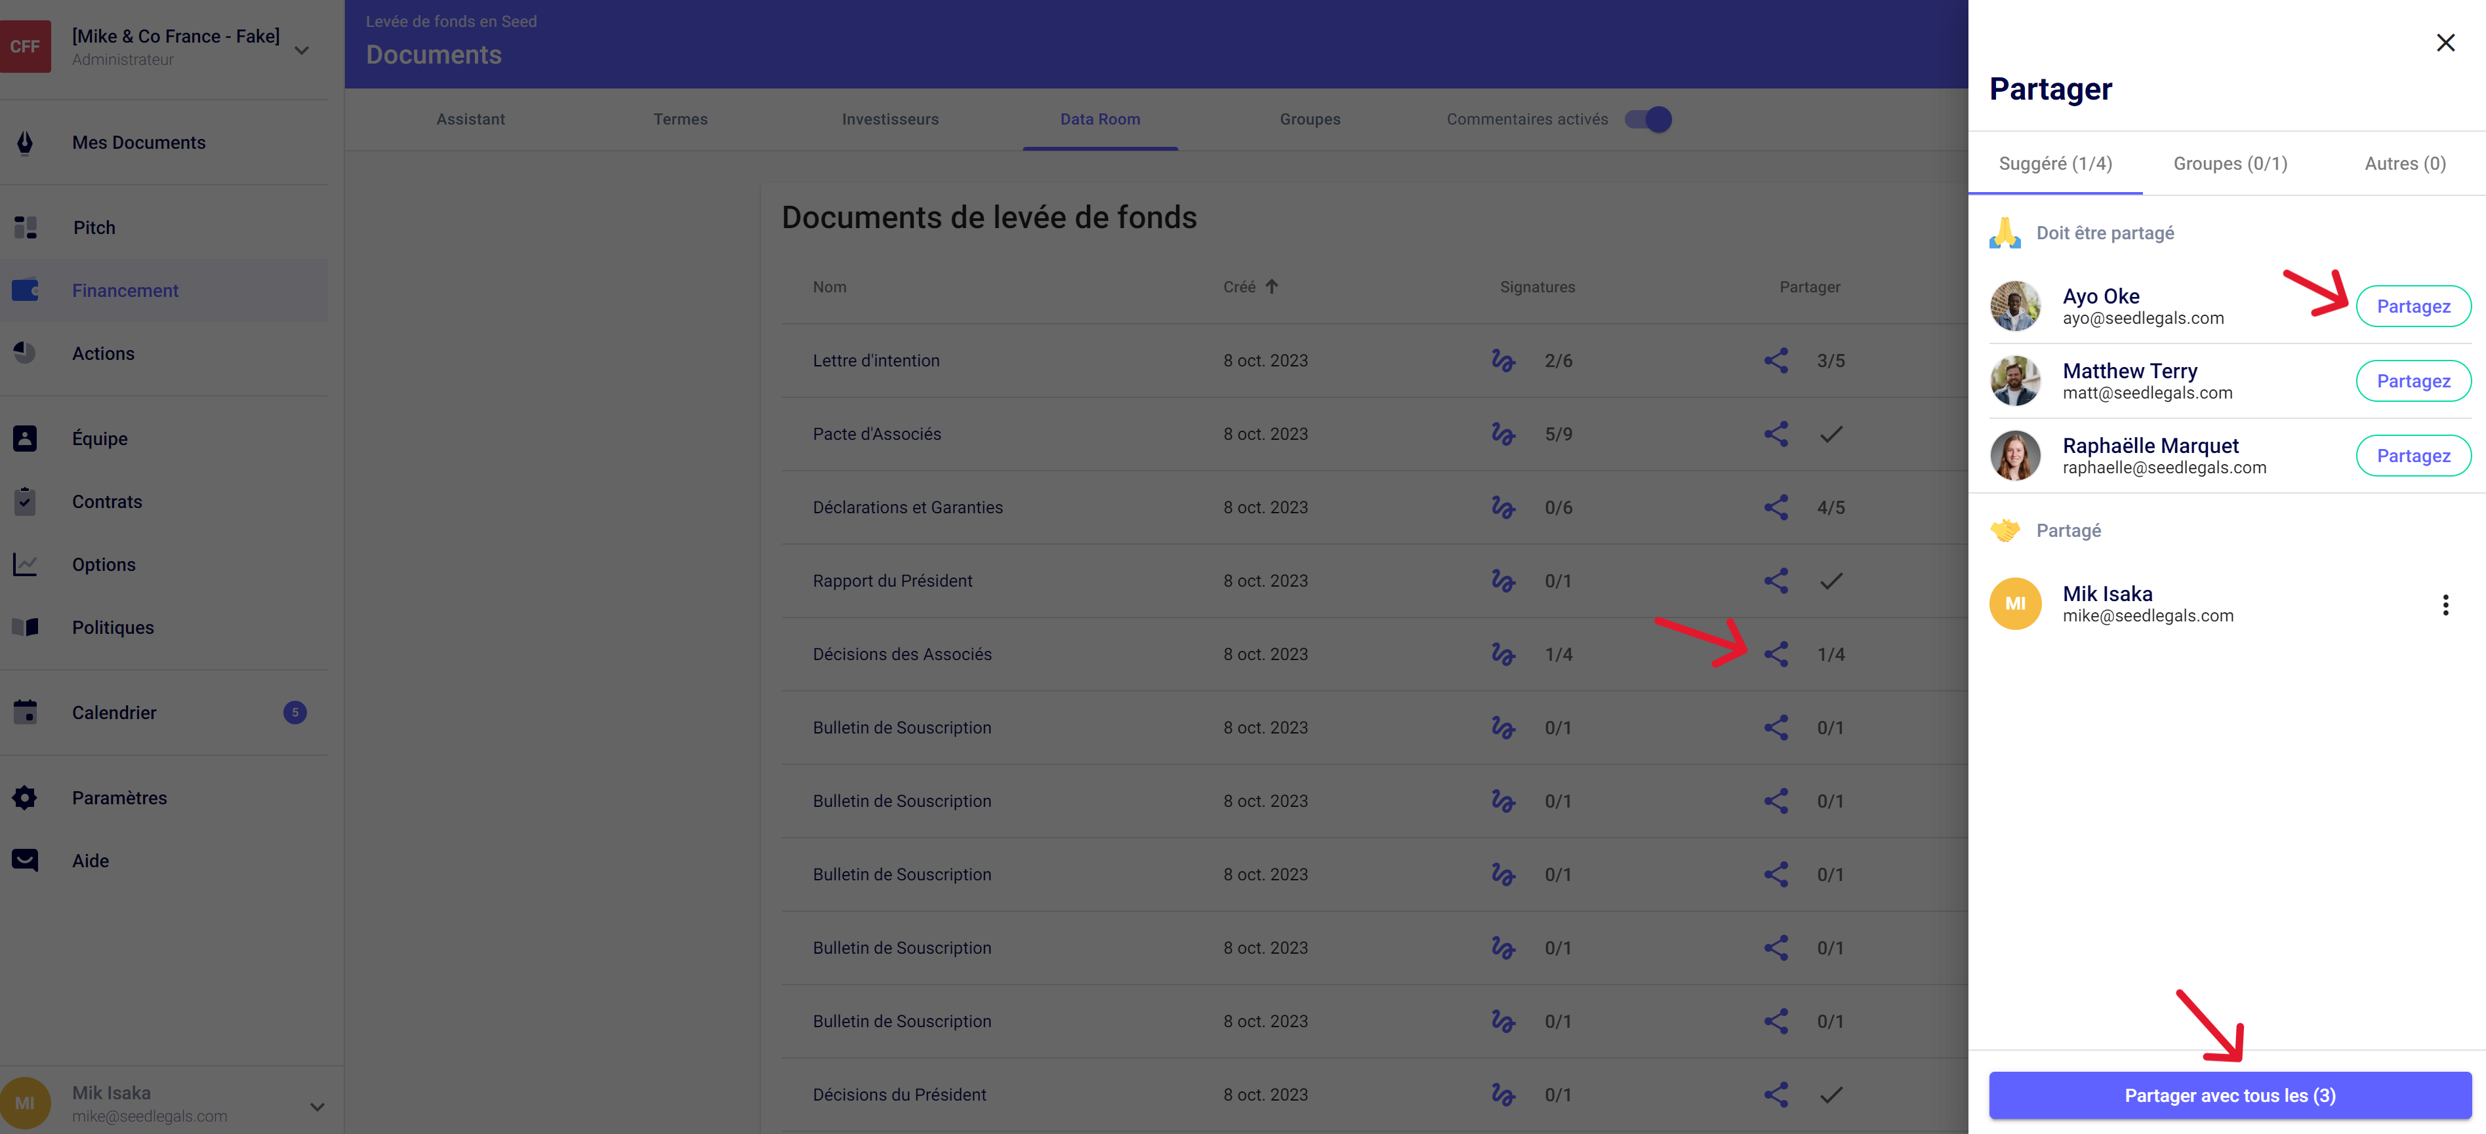
Task: Expand the Mike & Co France company dropdown
Action: (x=302, y=50)
